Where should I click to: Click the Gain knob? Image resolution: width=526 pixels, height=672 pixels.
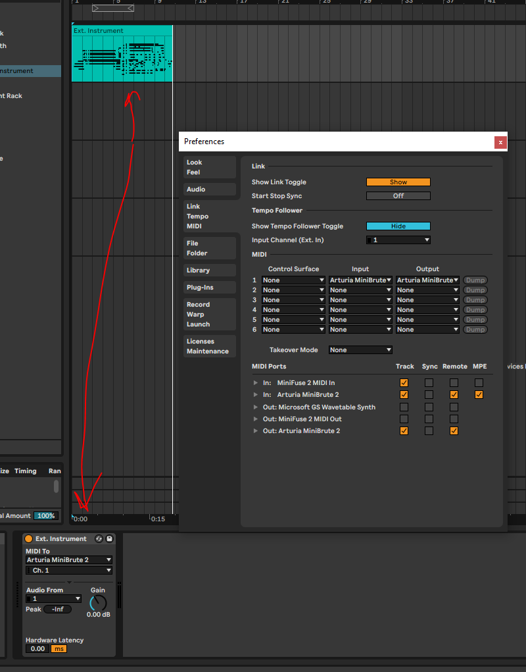98,603
